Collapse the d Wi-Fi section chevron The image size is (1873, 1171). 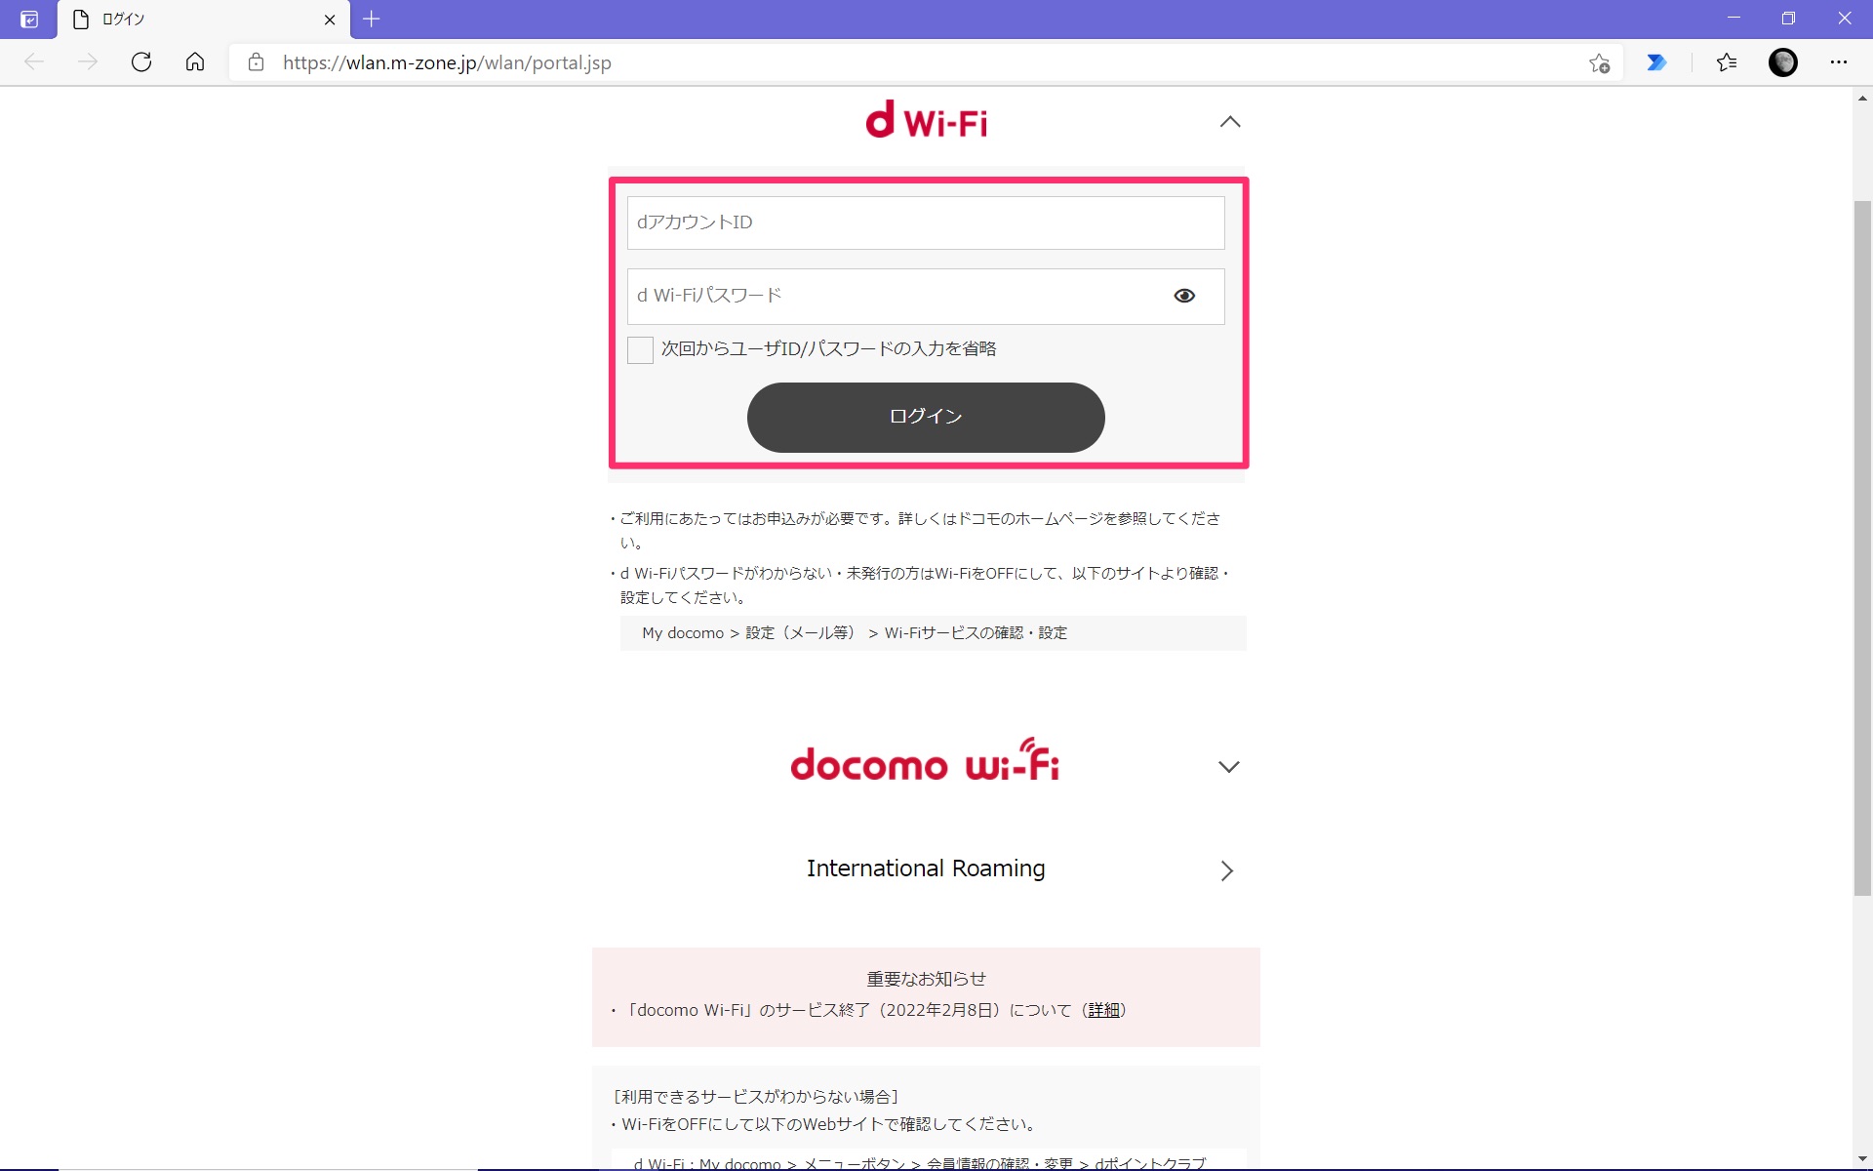1230,122
